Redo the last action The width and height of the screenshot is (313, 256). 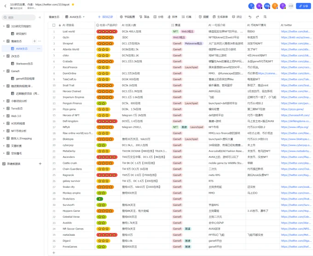coord(257,17)
